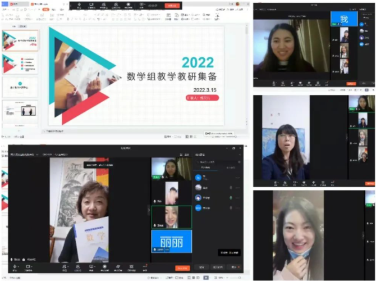The width and height of the screenshot is (376, 281).
Task: Expand arrow beside share-screen in bottom-left toolbar
Action: (95, 266)
